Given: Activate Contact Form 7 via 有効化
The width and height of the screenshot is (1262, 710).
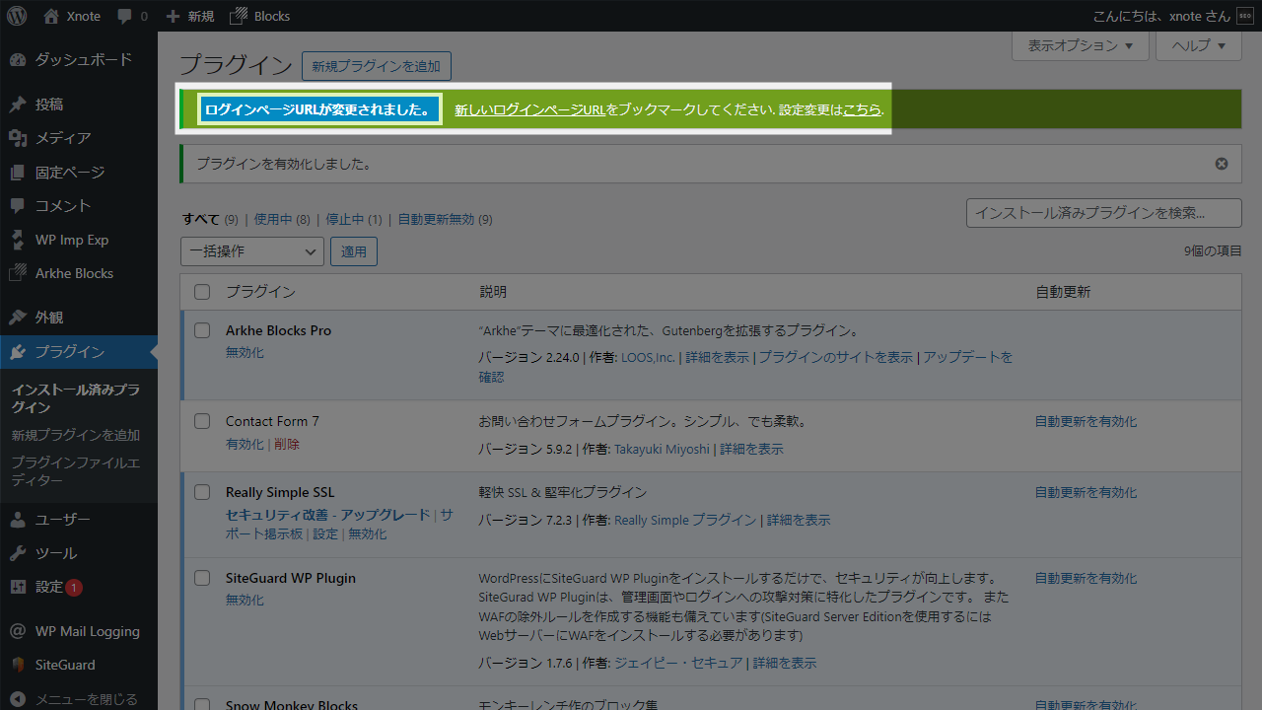Looking at the screenshot, I should pyautogui.click(x=245, y=444).
